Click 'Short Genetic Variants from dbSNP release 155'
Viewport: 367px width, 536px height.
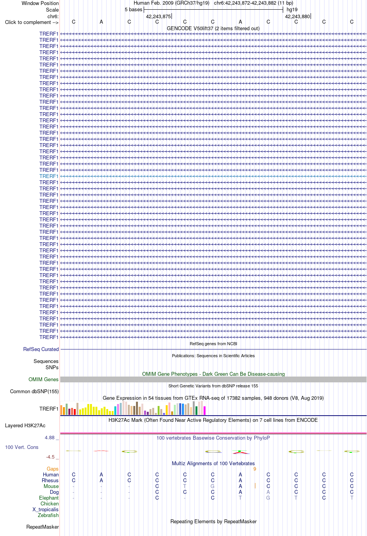click(213, 386)
